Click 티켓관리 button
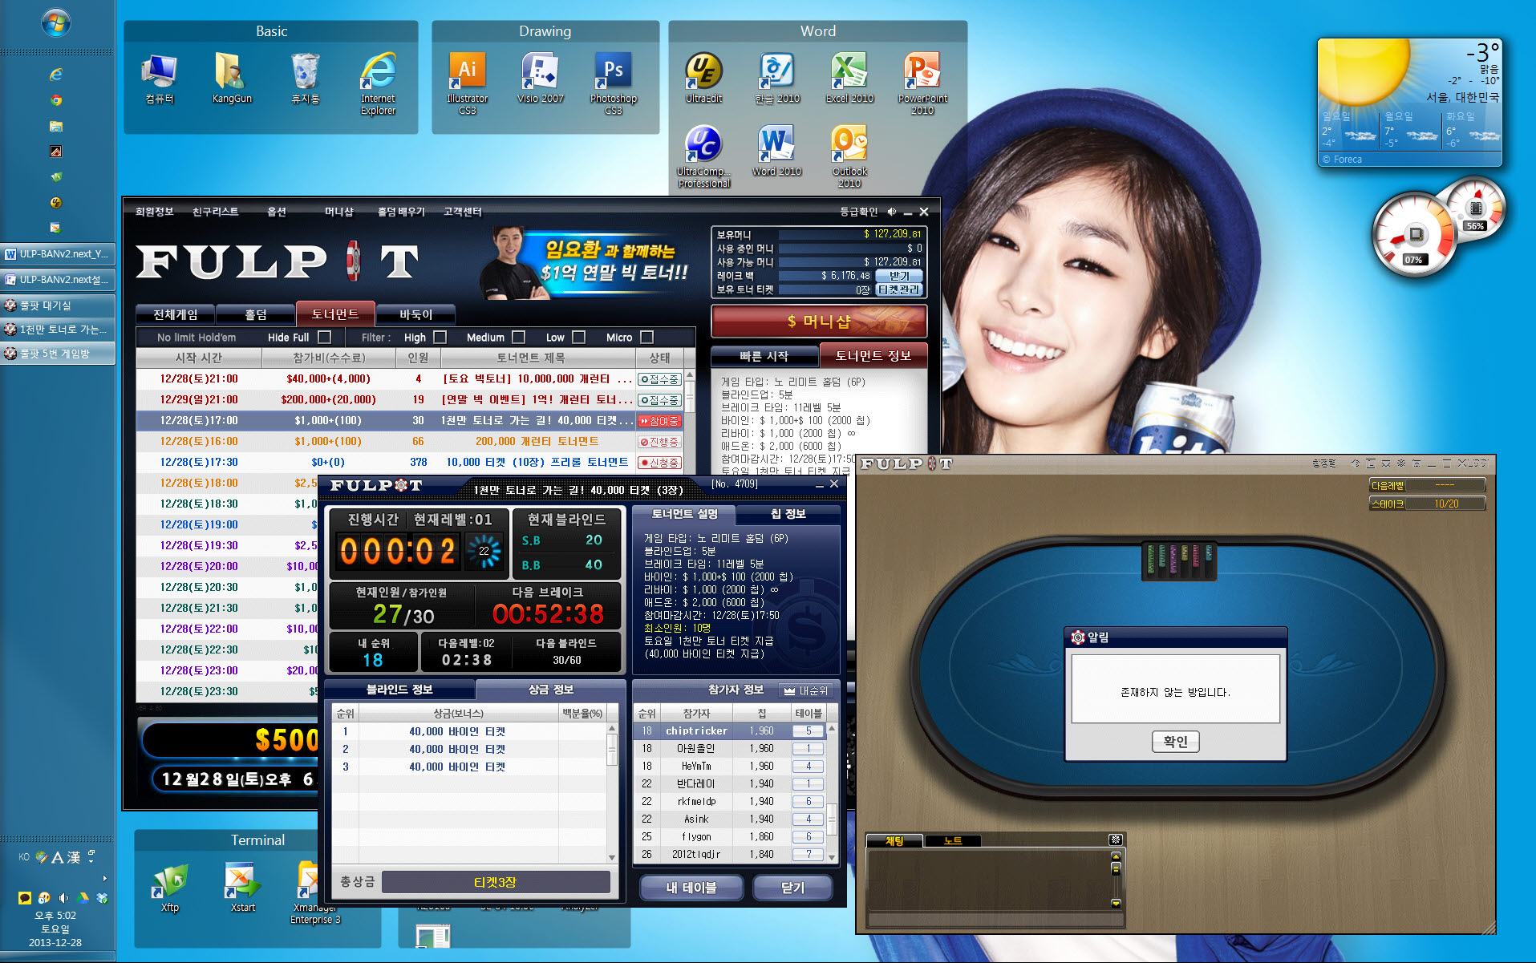 [x=899, y=289]
